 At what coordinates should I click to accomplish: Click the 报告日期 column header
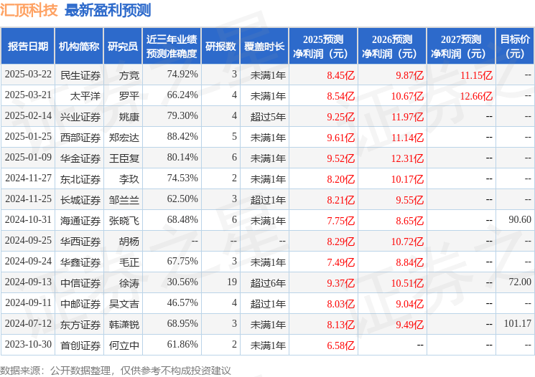pos(27,46)
